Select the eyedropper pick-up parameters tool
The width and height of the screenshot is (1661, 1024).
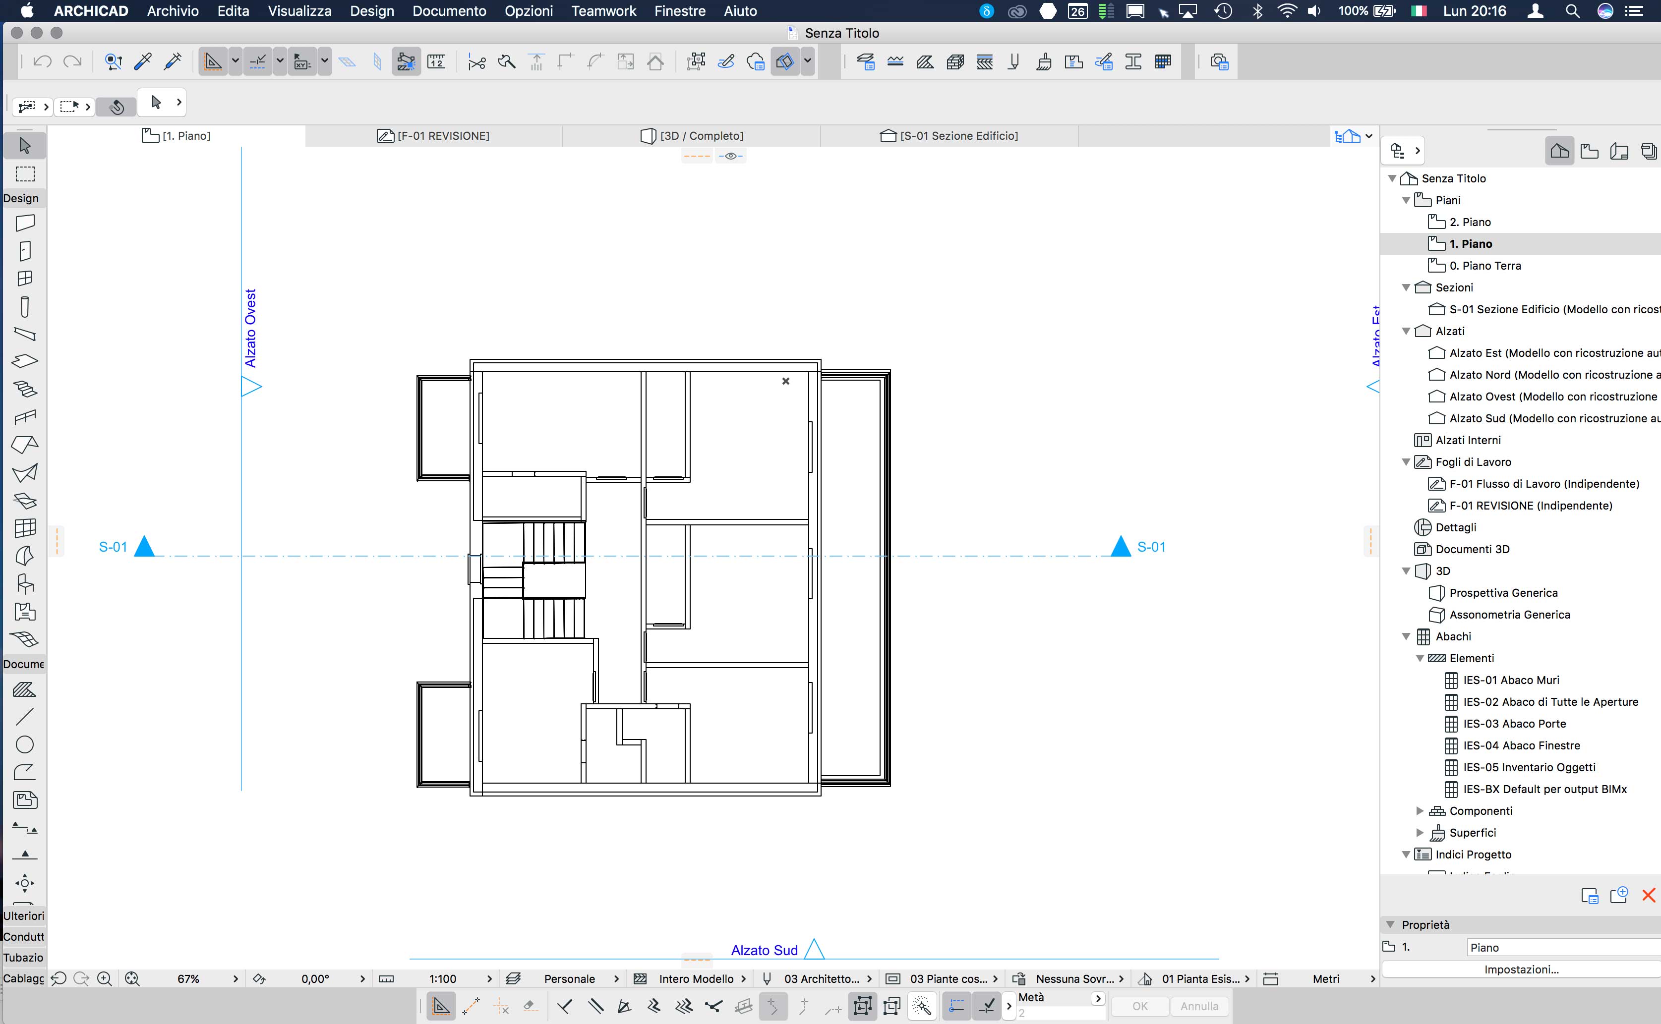[x=143, y=61]
